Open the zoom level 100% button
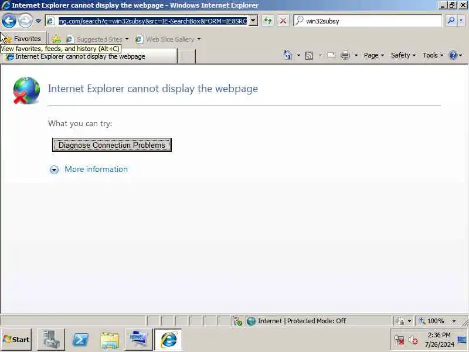This screenshot has width=469, height=352. point(433,321)
